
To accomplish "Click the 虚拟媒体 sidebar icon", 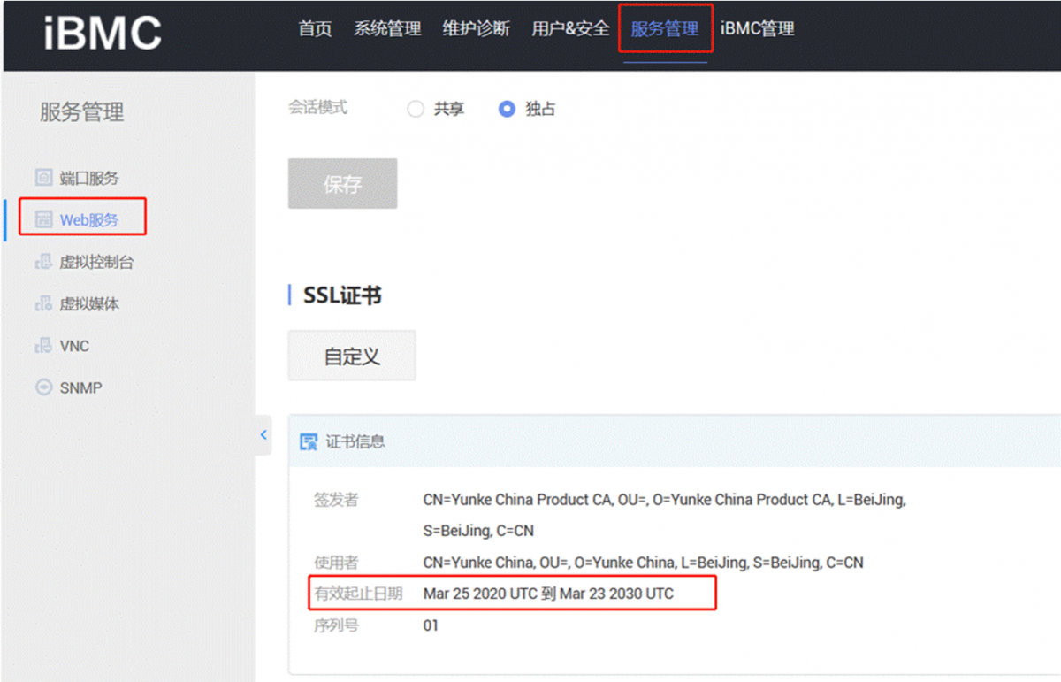I will tap(43, 304).
